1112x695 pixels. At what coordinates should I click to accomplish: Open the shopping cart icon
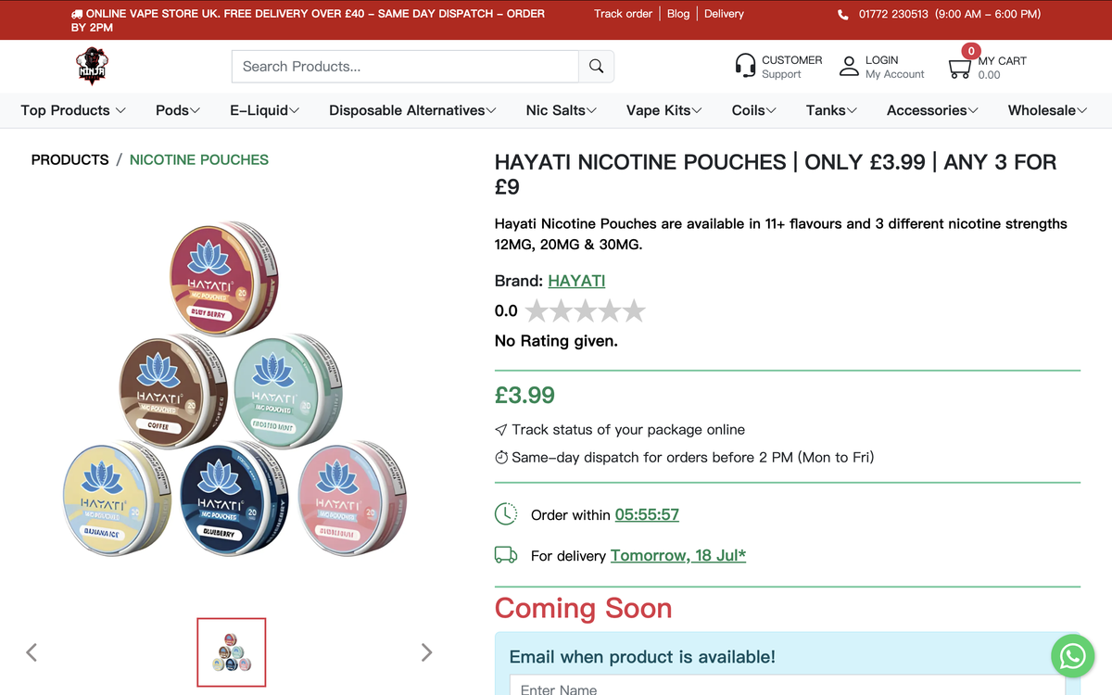[x=960, y=69]
